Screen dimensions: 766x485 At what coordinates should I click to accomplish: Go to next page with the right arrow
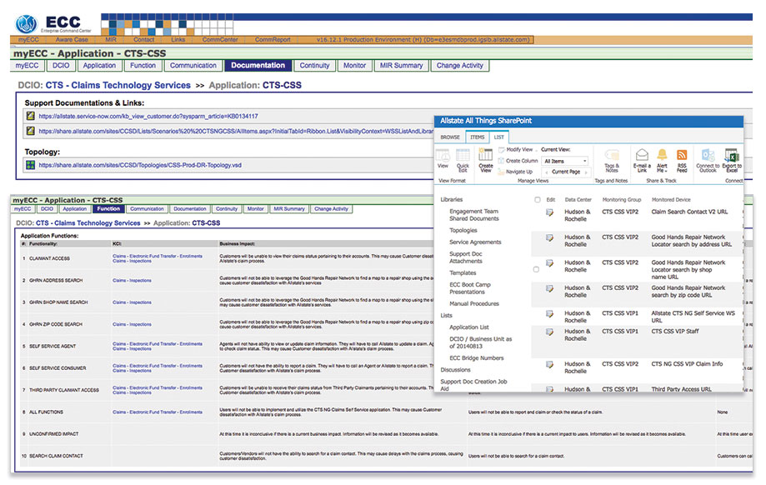[586, 172]
